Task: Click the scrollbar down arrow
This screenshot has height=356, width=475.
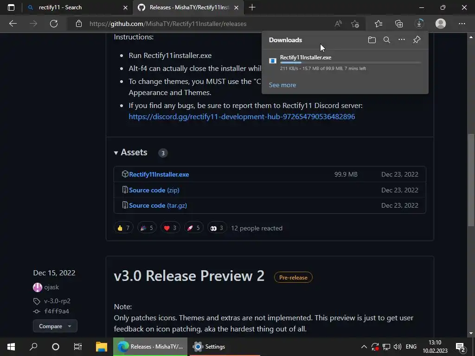Action: tap(471, 333)
